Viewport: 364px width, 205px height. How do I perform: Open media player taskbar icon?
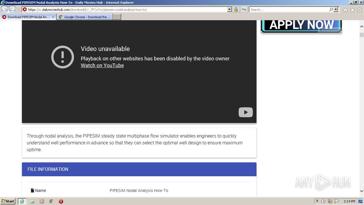click(42, 201)
